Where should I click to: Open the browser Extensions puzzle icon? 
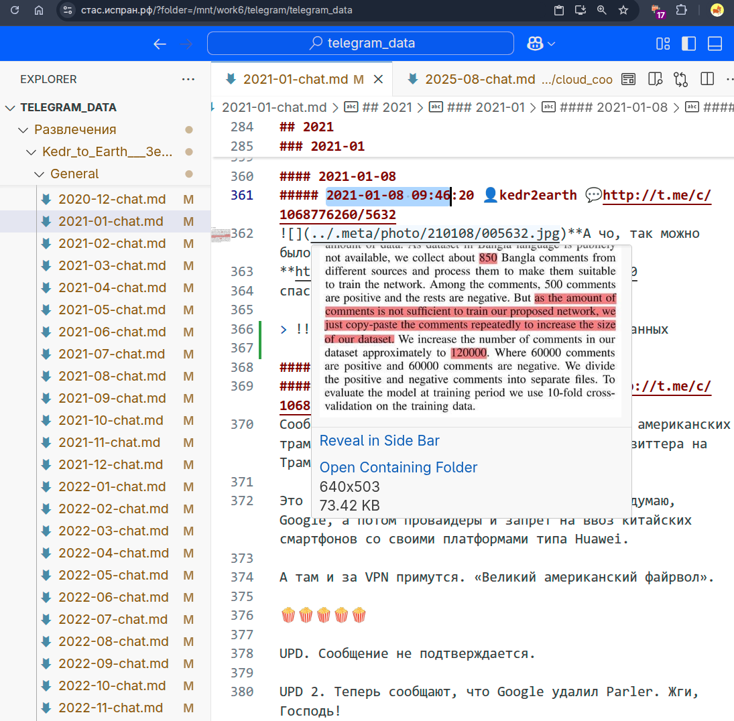coord(682,10)
